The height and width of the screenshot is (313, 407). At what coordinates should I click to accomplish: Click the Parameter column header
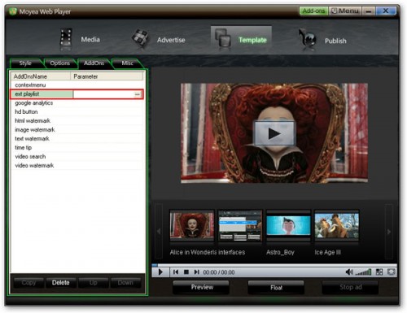pos(107,76)
